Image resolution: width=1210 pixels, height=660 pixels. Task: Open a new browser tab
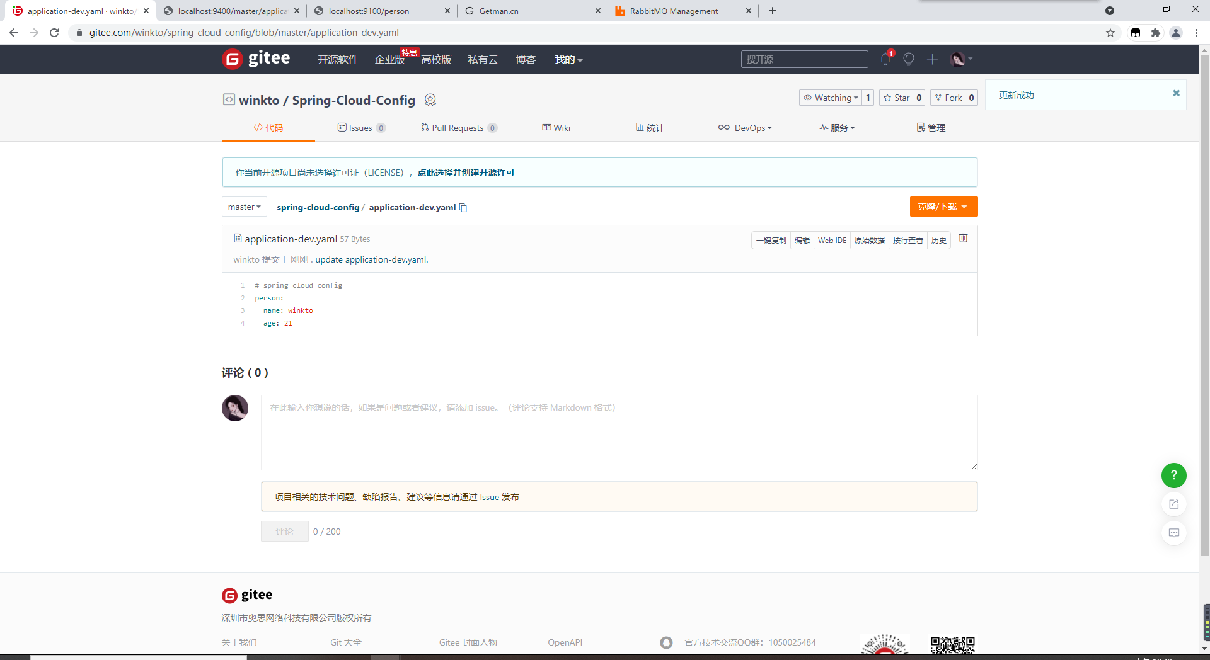[x=773, y=11]
